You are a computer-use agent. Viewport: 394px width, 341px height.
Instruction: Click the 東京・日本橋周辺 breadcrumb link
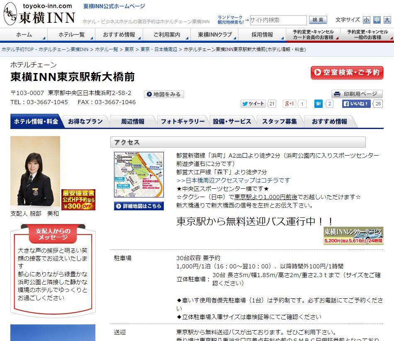pyautogui.click(x=159, y=49)
